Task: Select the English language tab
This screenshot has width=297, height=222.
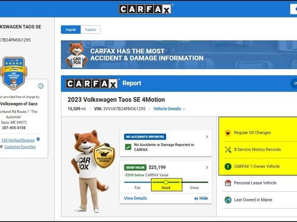Action: point(71,30)
